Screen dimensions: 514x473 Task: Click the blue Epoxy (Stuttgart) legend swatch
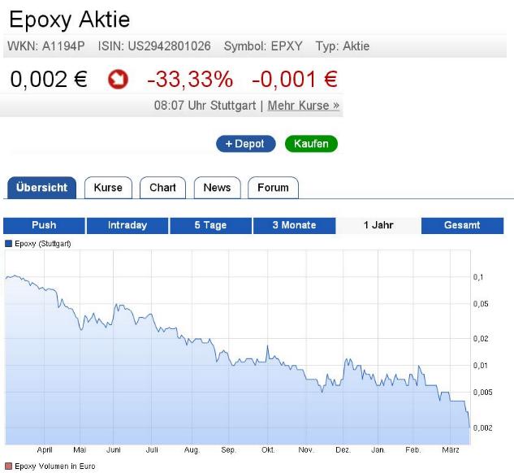click(8, 243)
